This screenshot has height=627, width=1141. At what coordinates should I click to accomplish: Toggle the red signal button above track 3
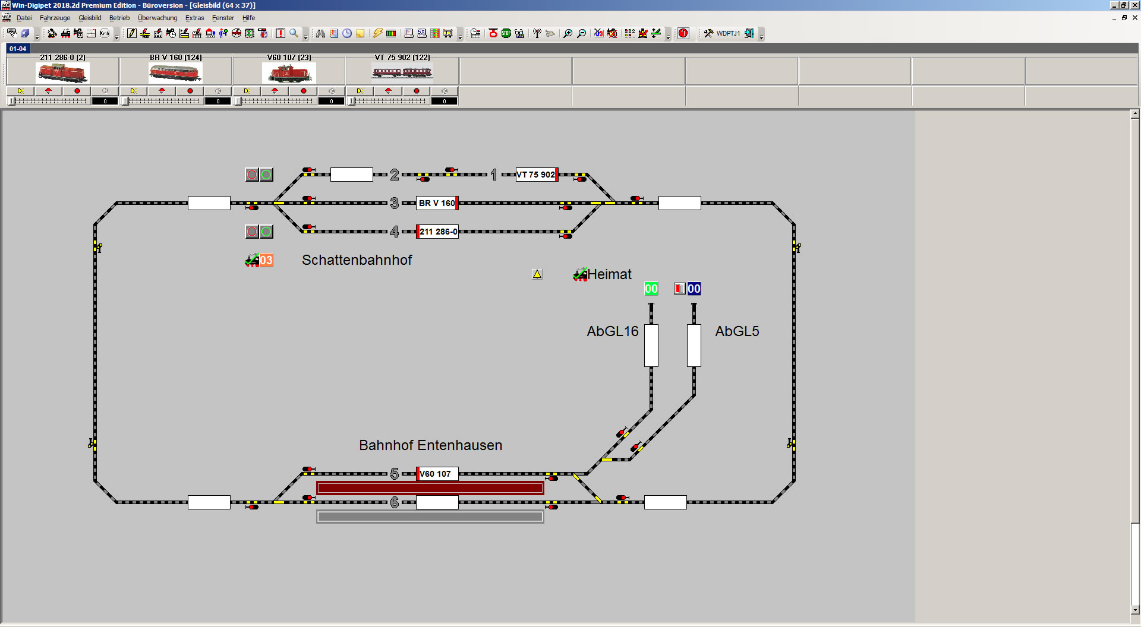(x=252, y=175)
